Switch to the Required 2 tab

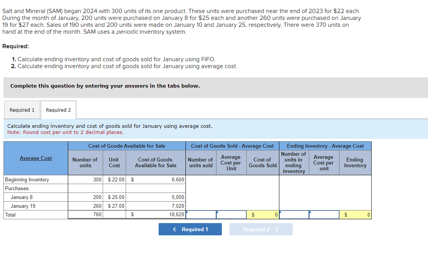[58, 110]
